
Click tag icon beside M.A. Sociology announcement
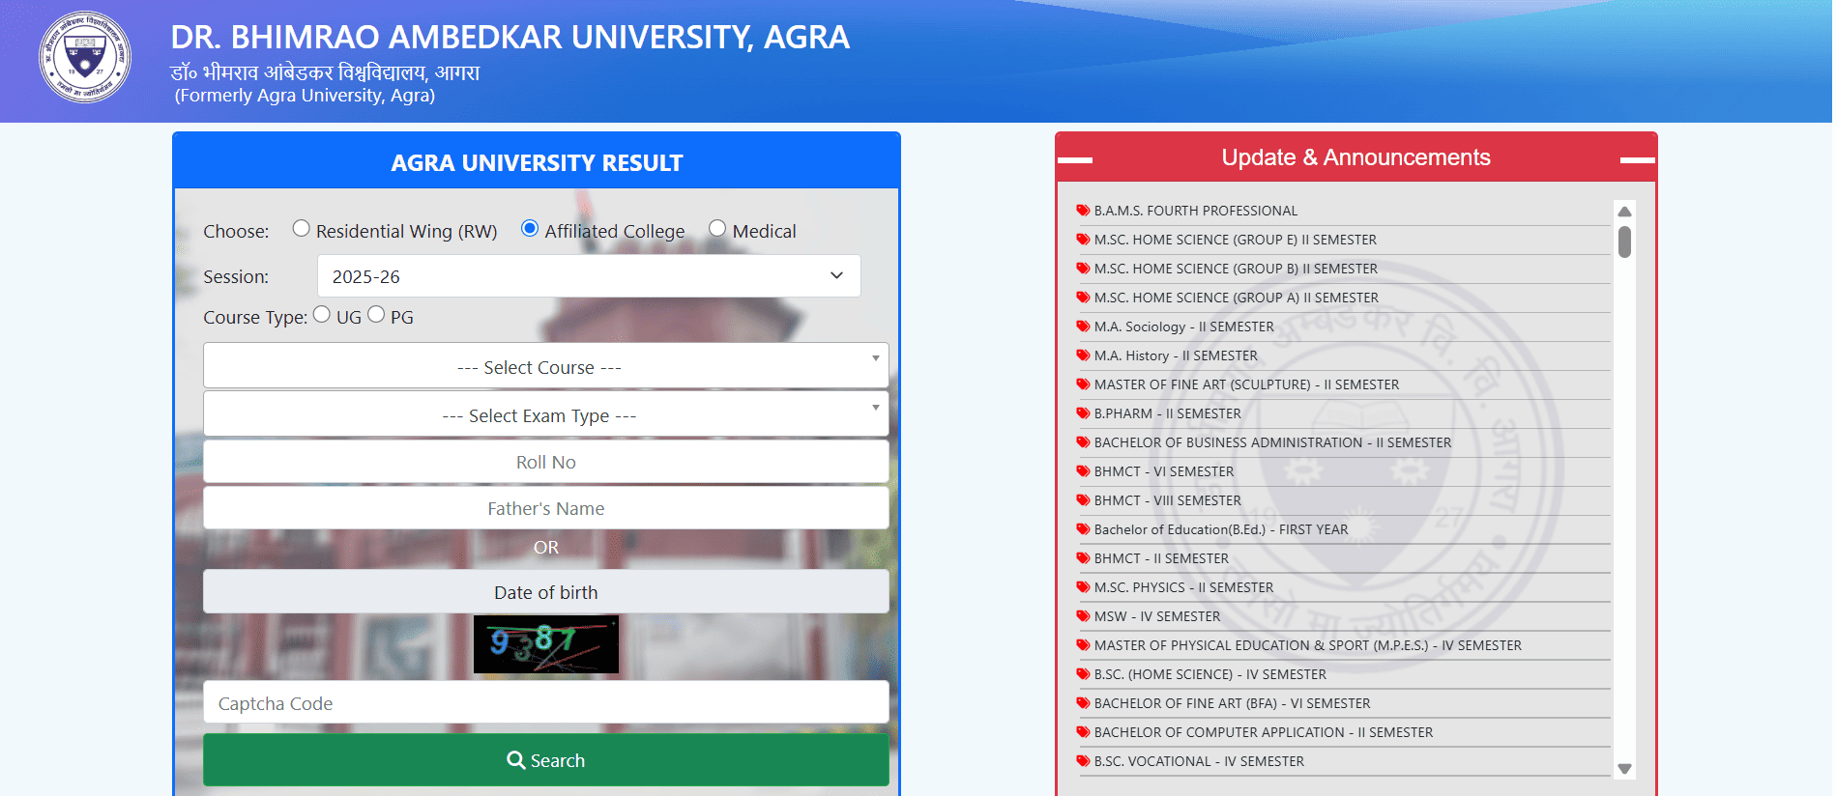[1083, 327]
